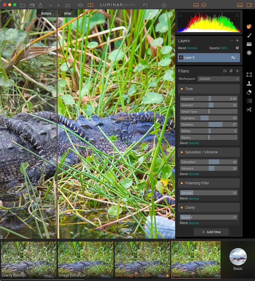The height and width of the screenshot is (281, 255).
Task: Open Layer 0 adjustment sliders icon
Action: point(233,58)
